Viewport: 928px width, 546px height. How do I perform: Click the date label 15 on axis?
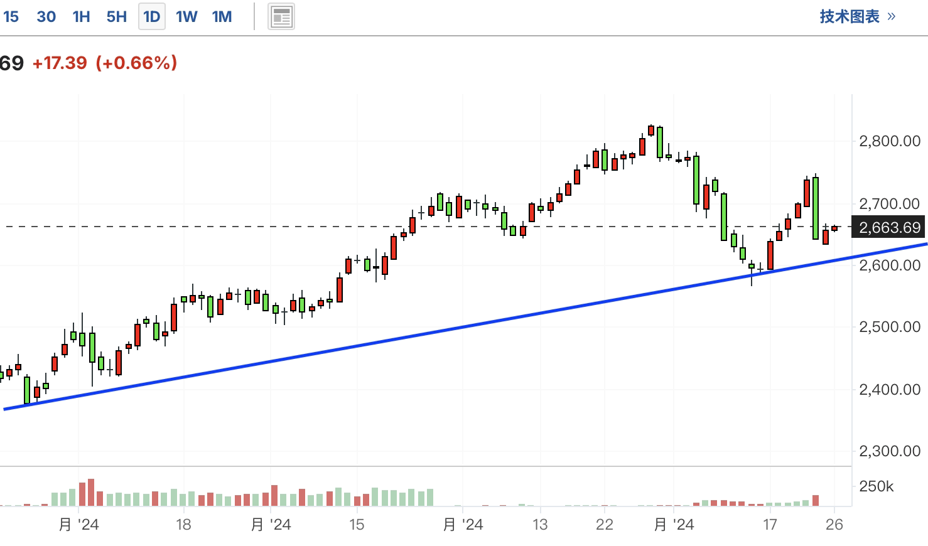click(x=357, y=525)
